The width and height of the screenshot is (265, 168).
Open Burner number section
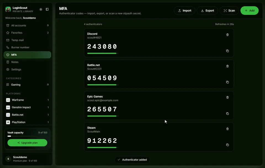(x=27, y=47)
